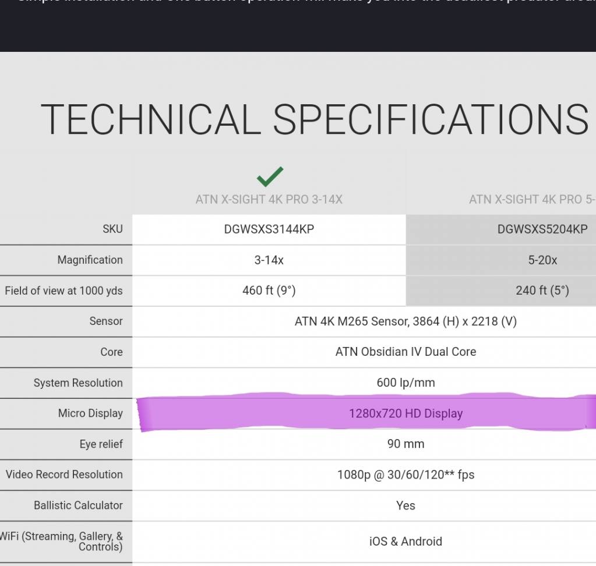
Task: Click the Magnification row label
Action: tap(90, 260)
